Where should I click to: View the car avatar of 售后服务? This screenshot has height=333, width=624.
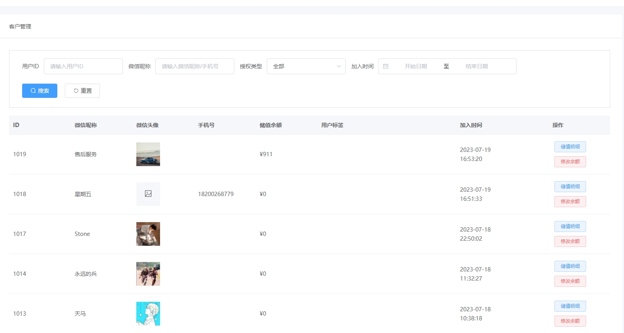pos(148,154)
